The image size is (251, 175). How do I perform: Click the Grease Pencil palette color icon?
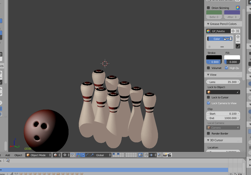click(209, 31)
